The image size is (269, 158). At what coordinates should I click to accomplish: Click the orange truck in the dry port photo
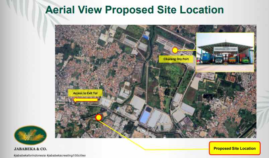pos(232,59)
